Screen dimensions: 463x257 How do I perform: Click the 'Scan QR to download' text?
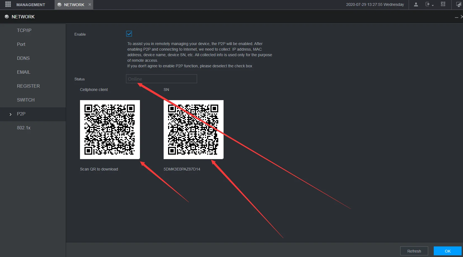(x=99, y=169)
